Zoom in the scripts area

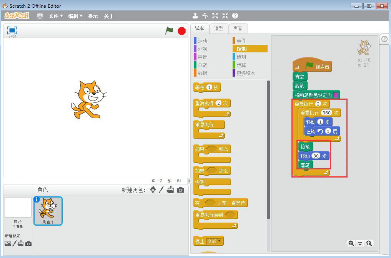click(369, 243)
